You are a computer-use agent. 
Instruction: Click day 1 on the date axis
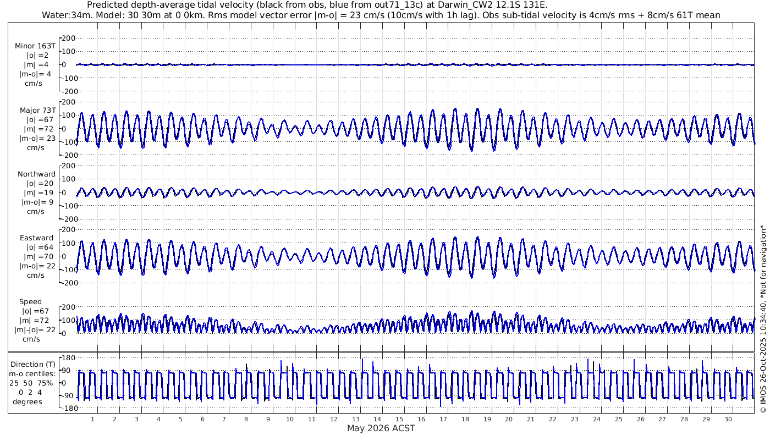tap(92, 419)
